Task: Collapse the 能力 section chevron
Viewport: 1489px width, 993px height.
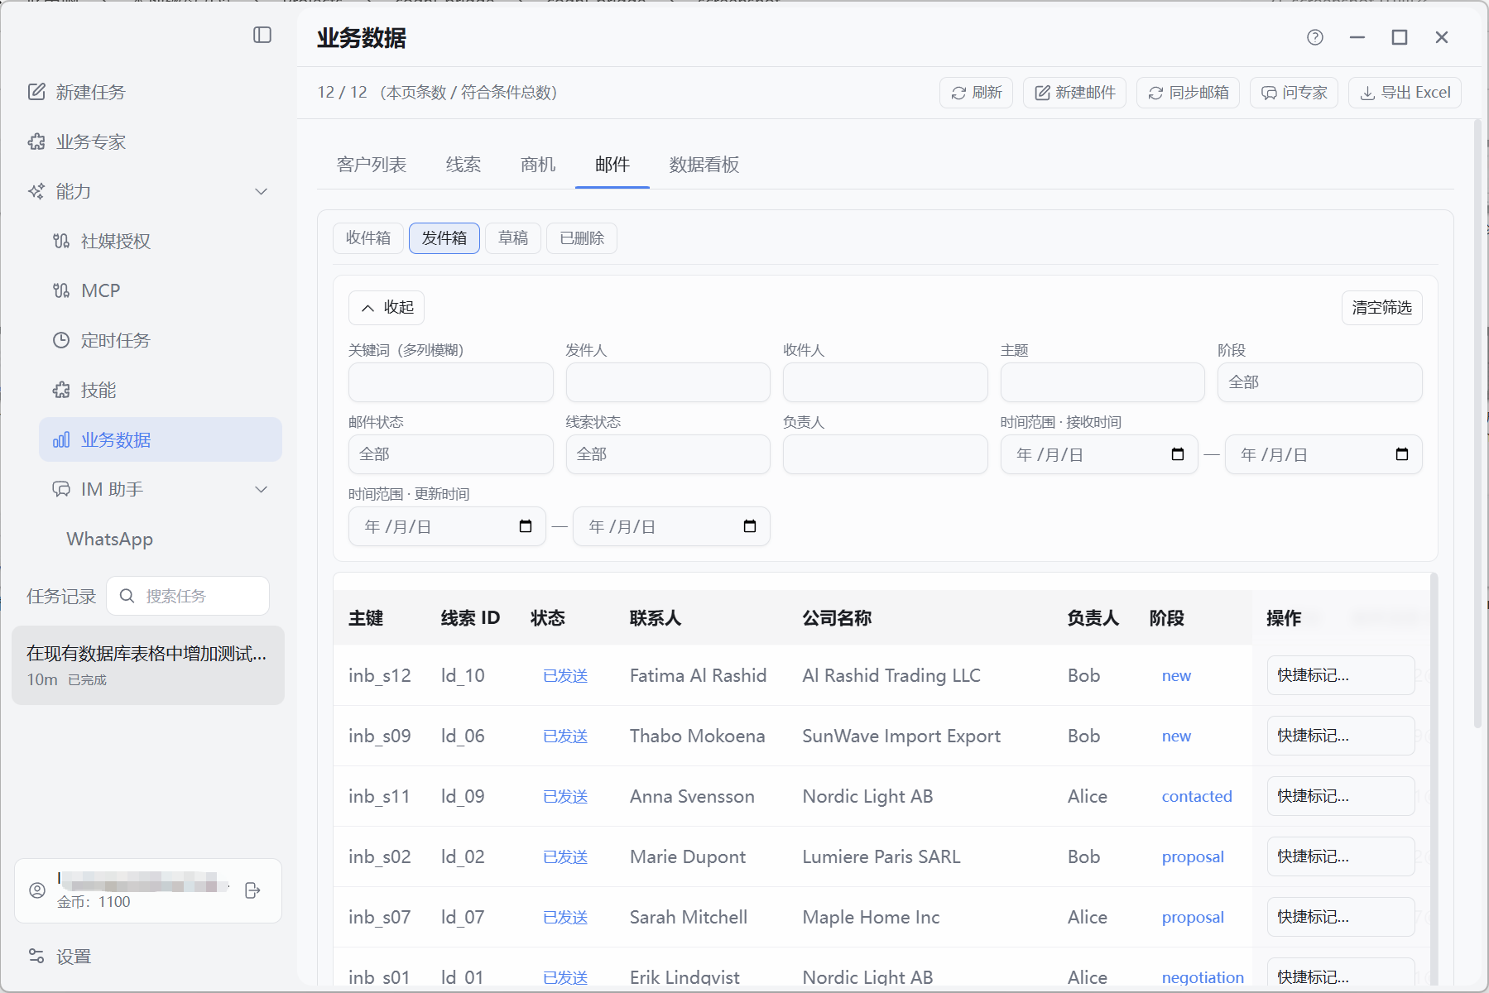Action: (x=262, y=191)
